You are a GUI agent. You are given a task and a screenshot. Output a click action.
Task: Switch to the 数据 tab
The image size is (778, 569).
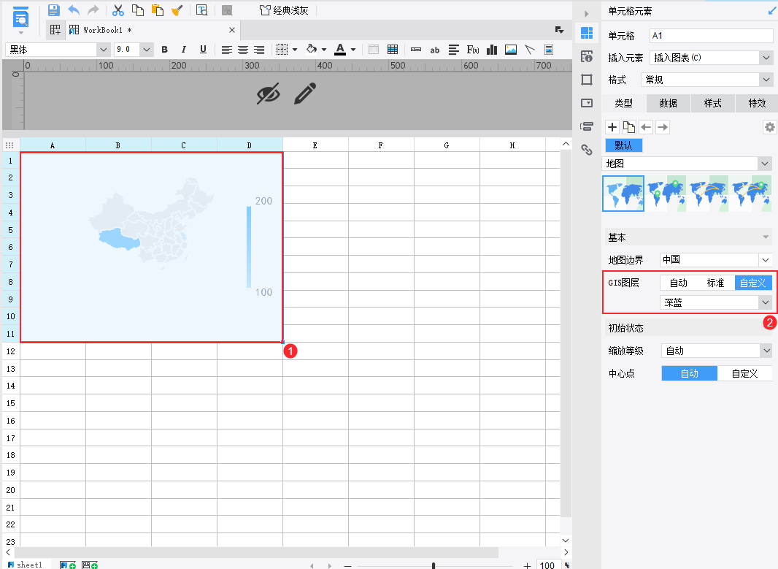pos(668,103)
